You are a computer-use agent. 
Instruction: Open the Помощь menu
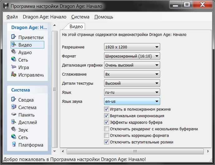(104, 17)
